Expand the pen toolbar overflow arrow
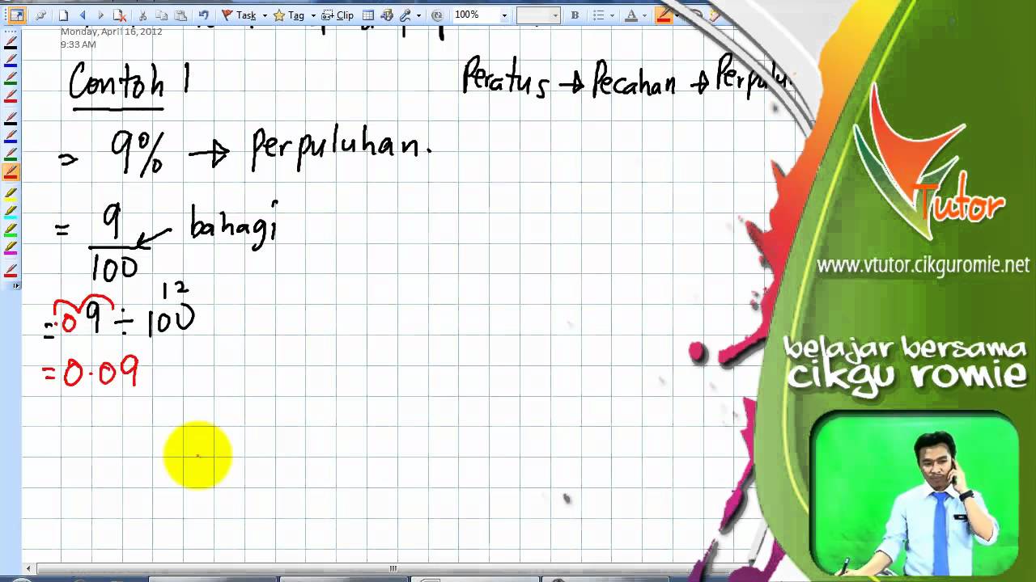The image size is (1036, 582). coord(16,285)
